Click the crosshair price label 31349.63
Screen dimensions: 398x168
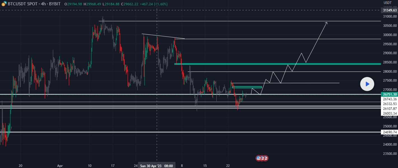390,10
